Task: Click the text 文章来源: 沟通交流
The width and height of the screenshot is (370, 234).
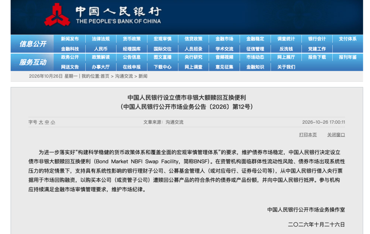Action: [x=163, y=122]
